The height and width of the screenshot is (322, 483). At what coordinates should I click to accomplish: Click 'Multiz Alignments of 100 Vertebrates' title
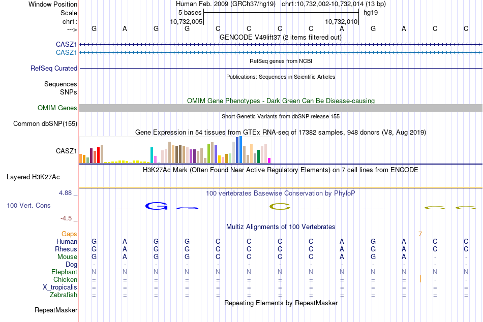281,227
